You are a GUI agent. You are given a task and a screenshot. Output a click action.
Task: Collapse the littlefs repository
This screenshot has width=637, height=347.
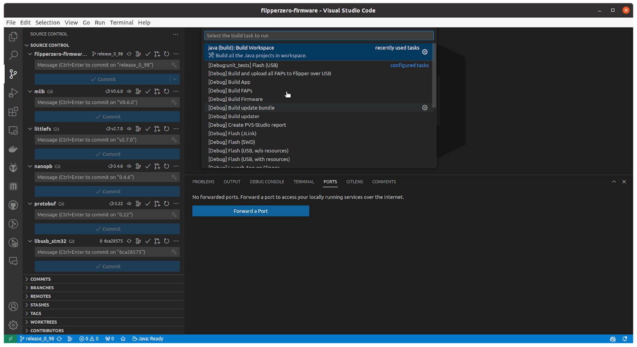pos(30,129)
